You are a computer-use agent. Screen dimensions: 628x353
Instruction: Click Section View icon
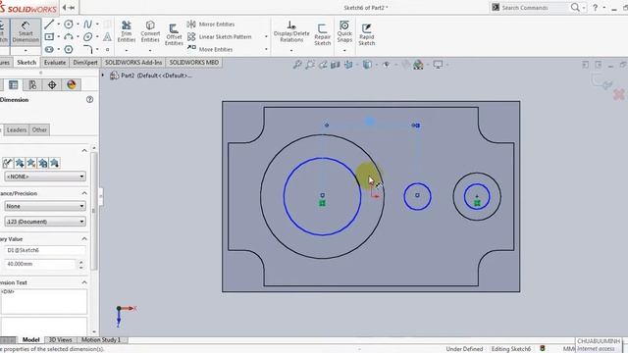click(x=336, y=65)
